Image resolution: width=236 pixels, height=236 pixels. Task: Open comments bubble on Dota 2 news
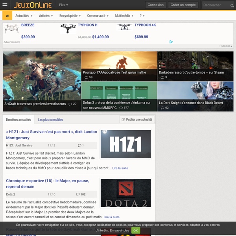[x=81, y=194]
